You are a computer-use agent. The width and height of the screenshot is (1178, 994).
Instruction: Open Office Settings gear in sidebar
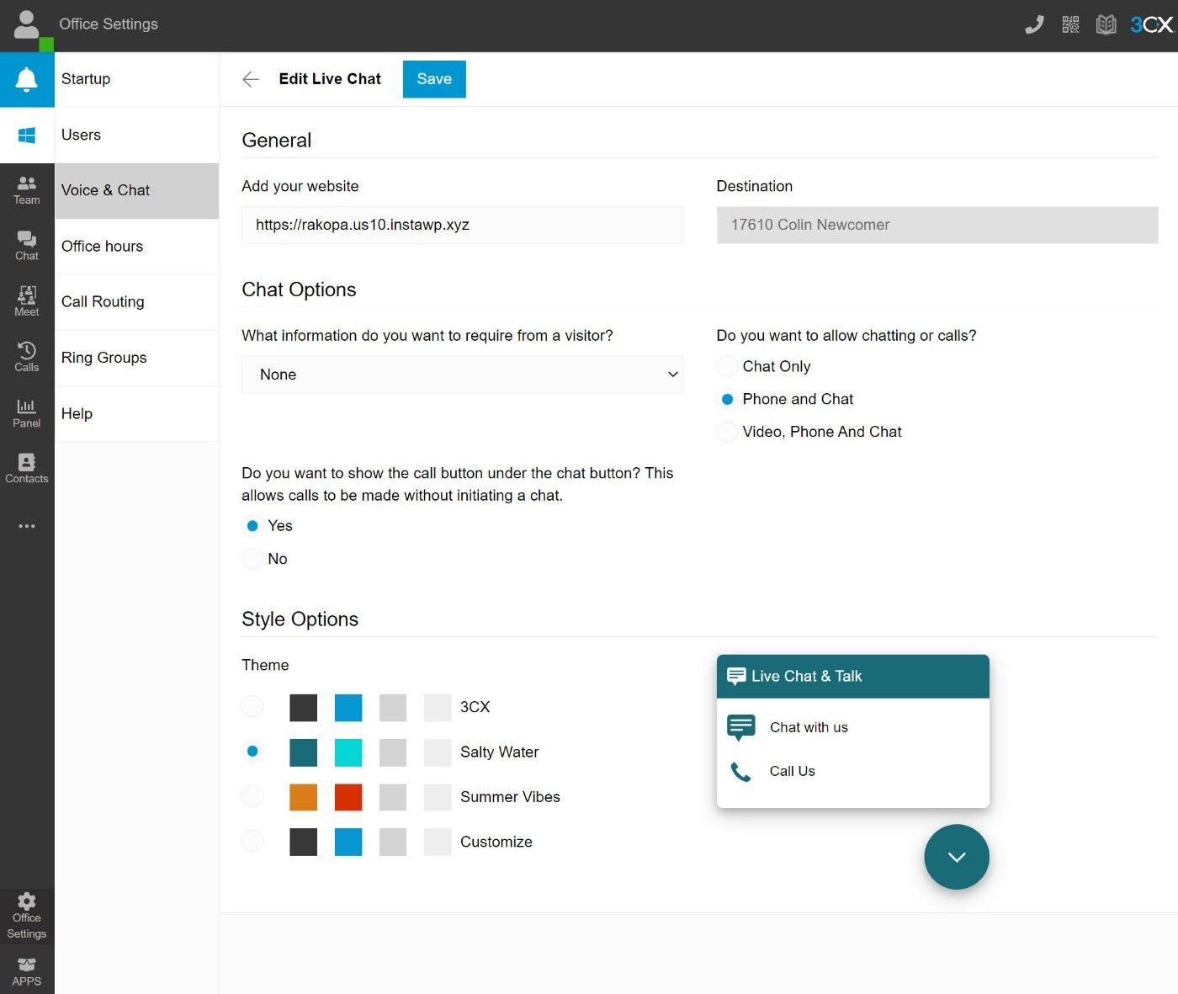coord(27,916)
